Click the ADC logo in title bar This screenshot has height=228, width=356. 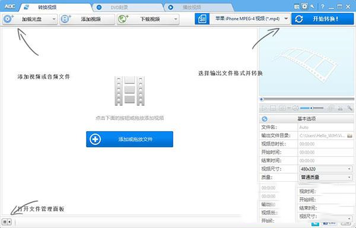(9, 7)
